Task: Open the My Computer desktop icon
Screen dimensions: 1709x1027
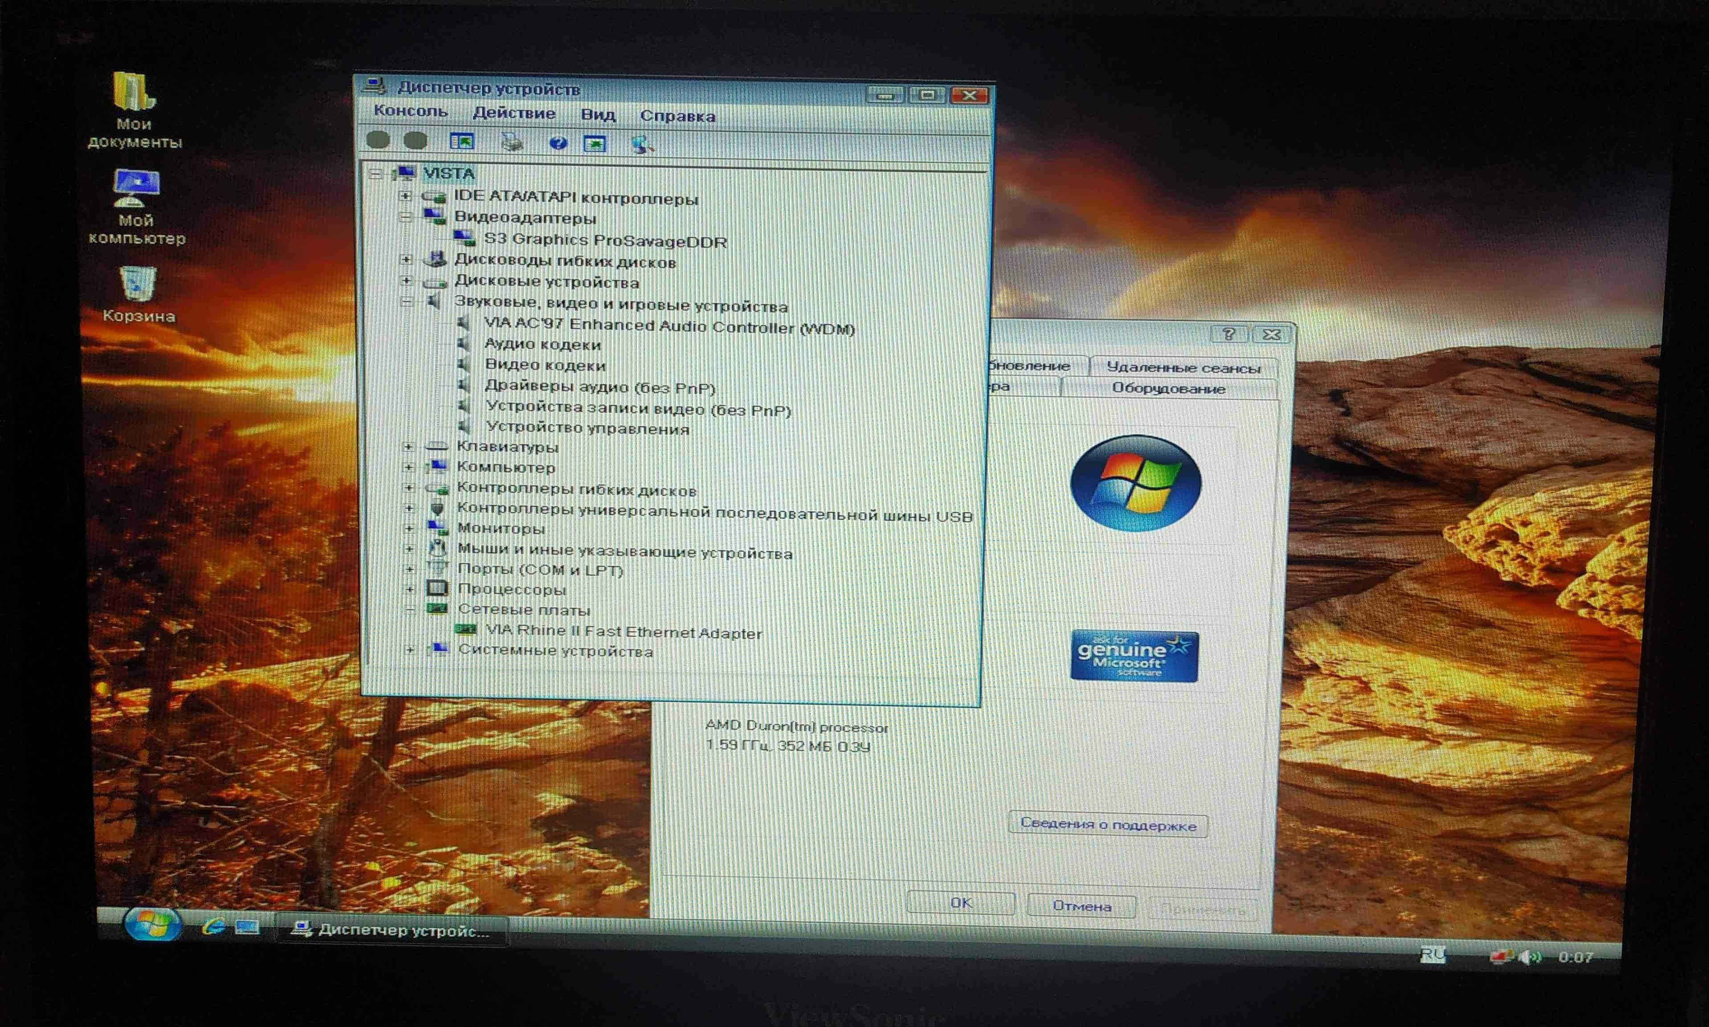Action: click(136, 208)
